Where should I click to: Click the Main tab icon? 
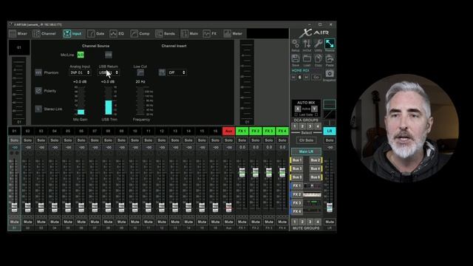point(184,33)
